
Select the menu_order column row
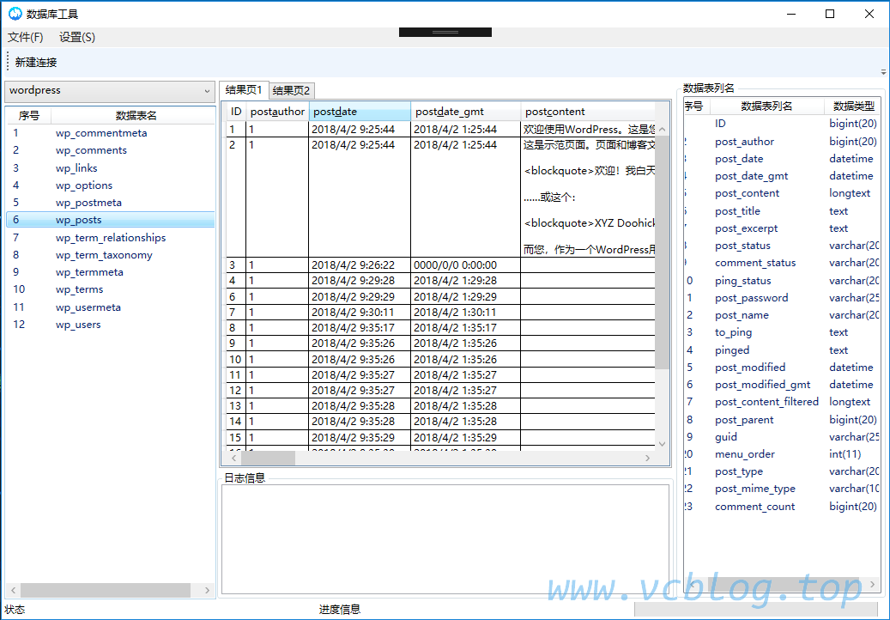(782, 454)
